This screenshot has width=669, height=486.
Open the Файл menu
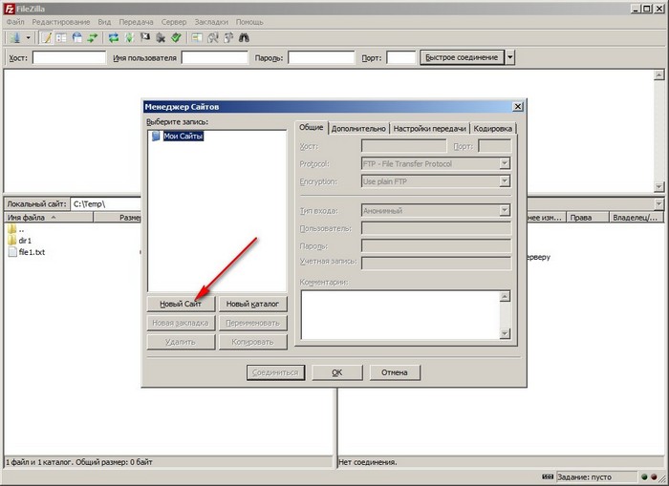tap(15, 22)
